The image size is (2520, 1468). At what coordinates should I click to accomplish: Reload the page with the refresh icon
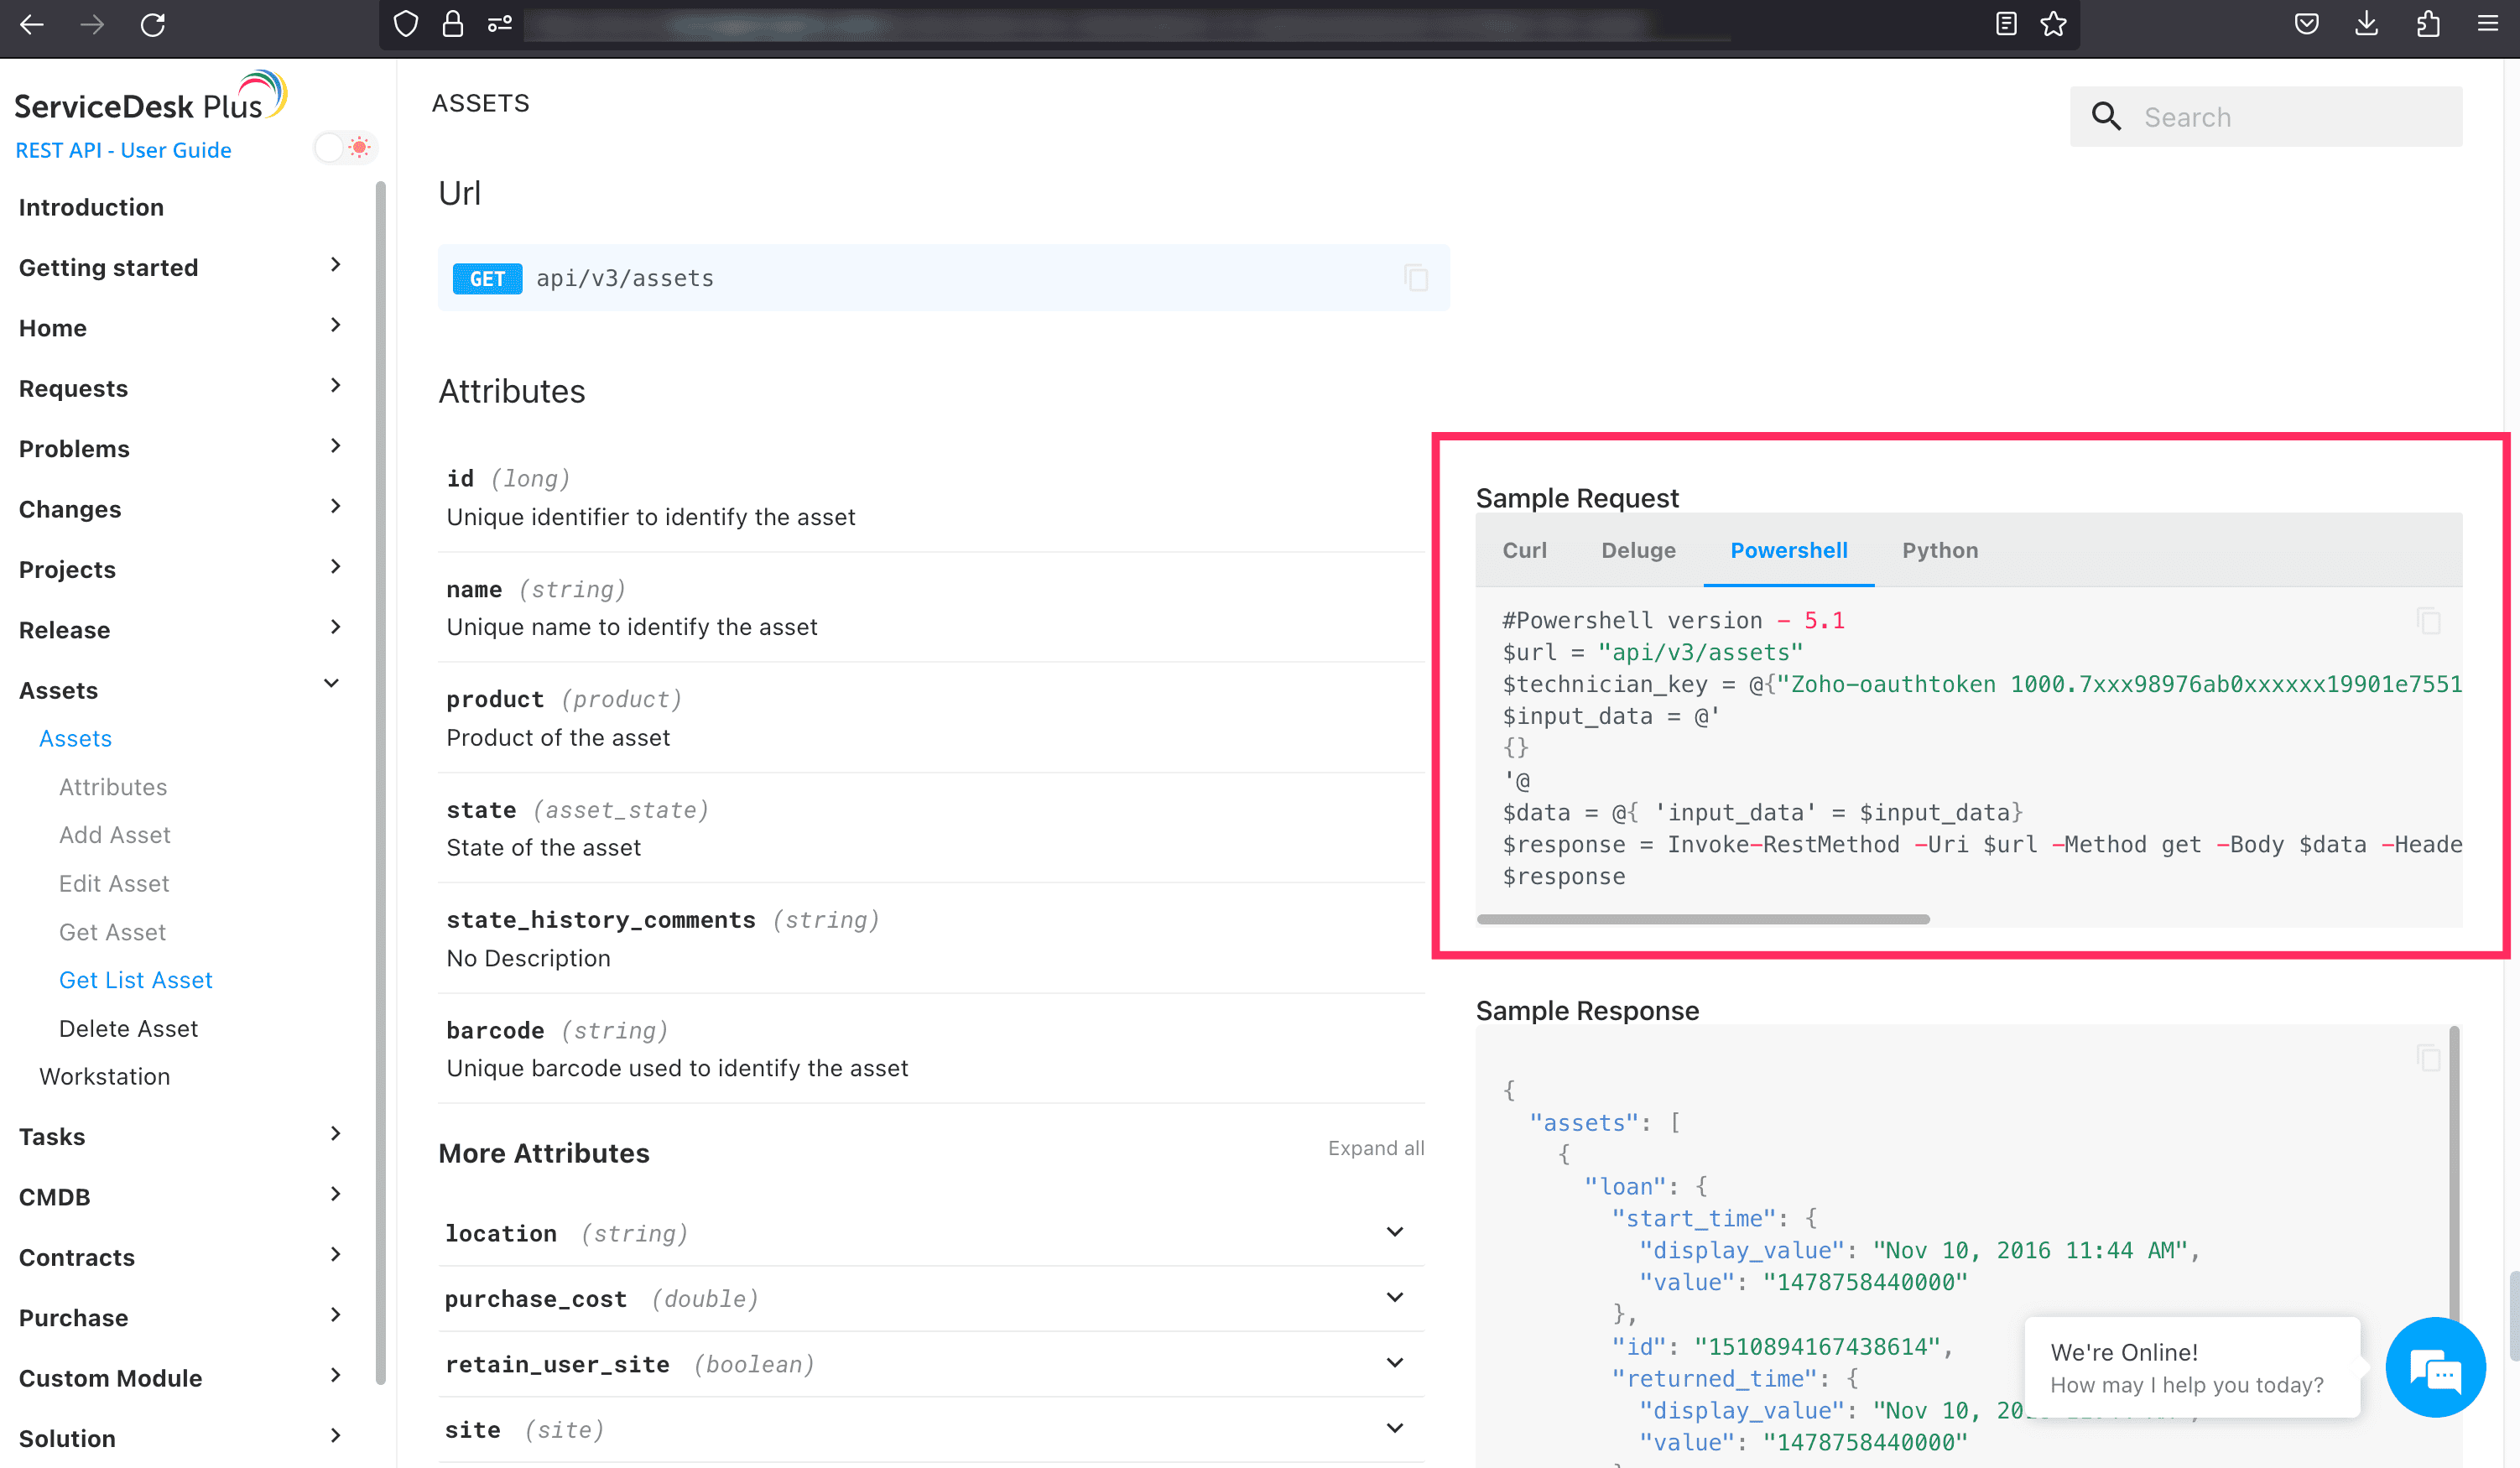point(152,24)
